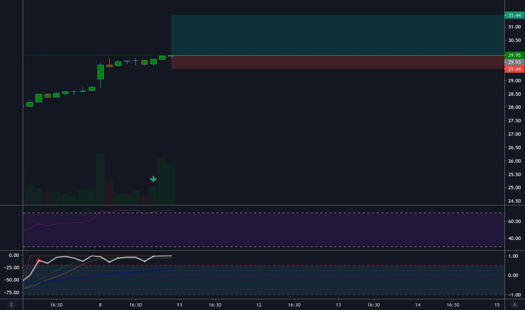Toggle the A auto-scale button
525x310 pixels.
point(515,304)
